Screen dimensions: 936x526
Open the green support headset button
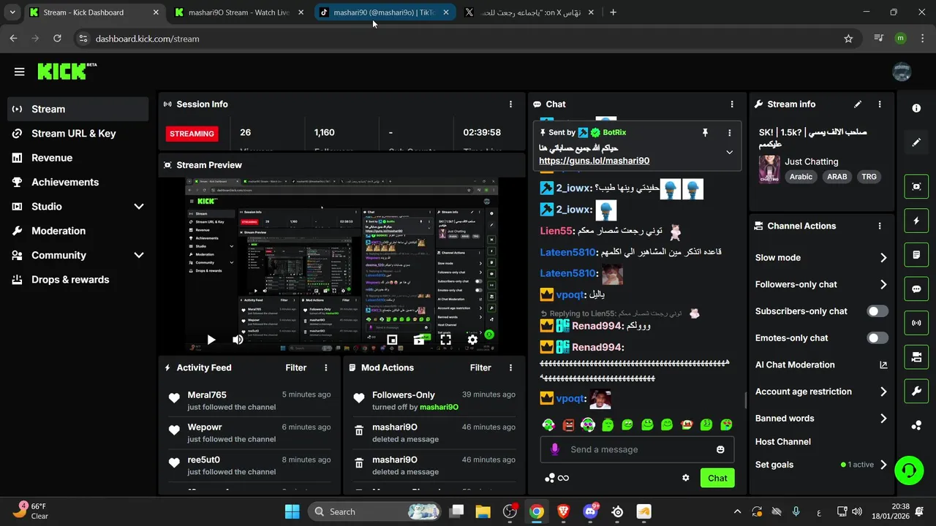[909, 469]
